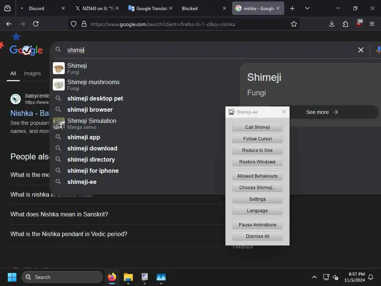Open the Windows Start menu
Screen dimensions: 381x286
coord(12,277)
